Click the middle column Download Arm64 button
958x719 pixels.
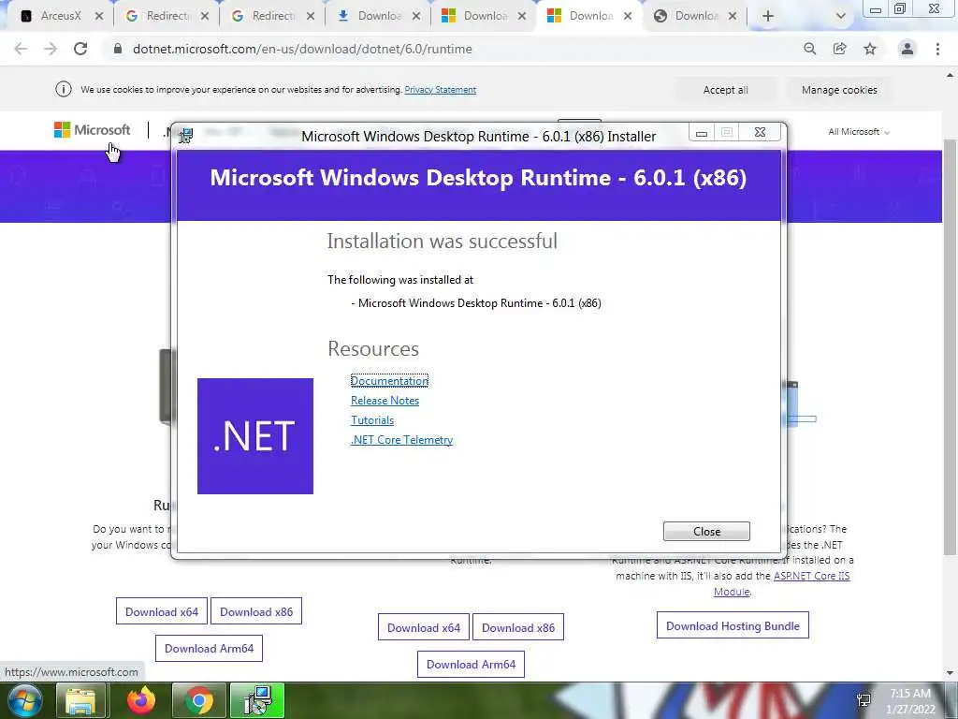[x=472, y=664]
